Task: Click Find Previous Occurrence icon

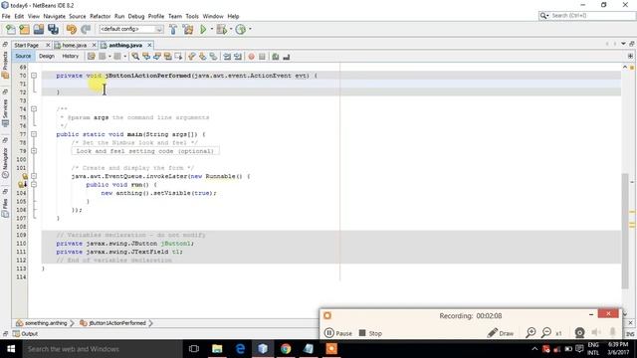Action: click(146, 57)
